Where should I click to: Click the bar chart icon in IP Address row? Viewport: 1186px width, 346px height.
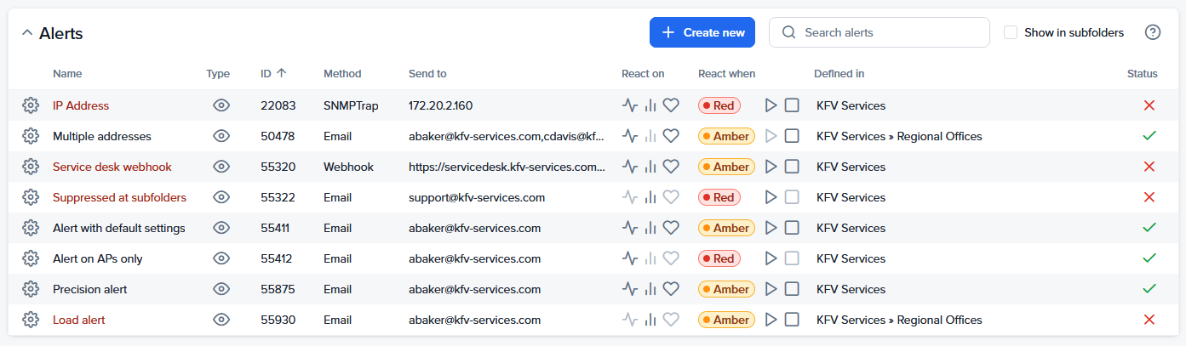point(650,105)
